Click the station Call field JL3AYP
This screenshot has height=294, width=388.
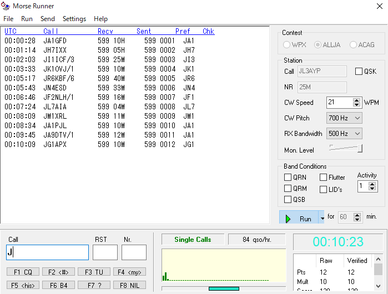point(322,71)
